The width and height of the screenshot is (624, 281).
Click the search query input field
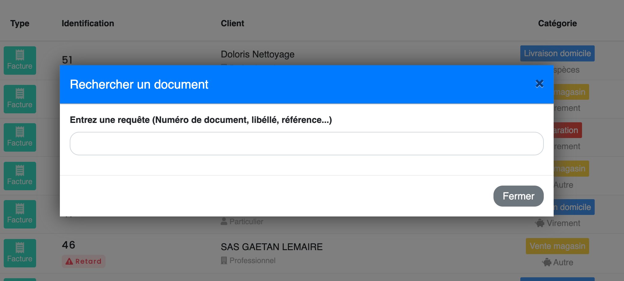[306, 144]
